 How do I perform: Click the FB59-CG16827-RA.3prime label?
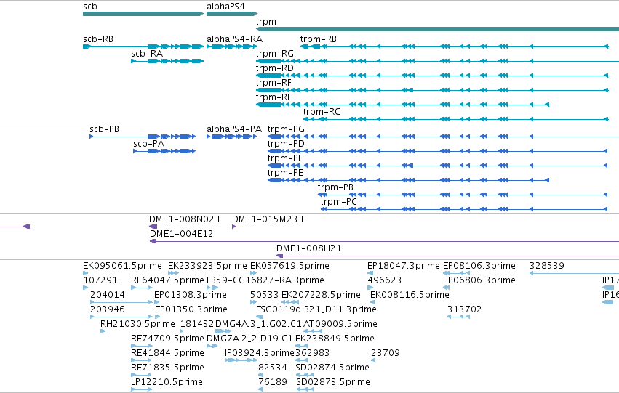265,280
